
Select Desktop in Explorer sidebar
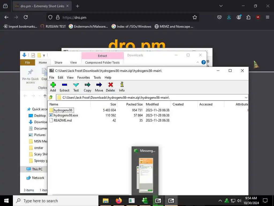click(x=38, y=116)
